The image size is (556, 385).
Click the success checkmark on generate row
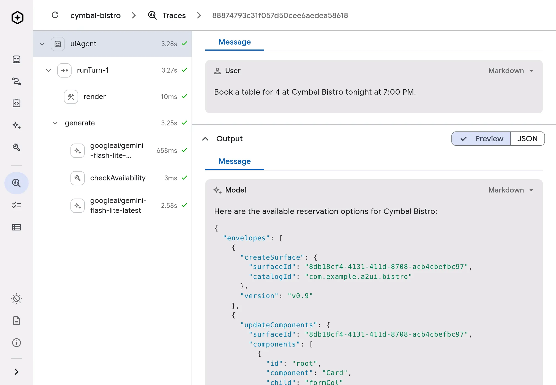184,123
